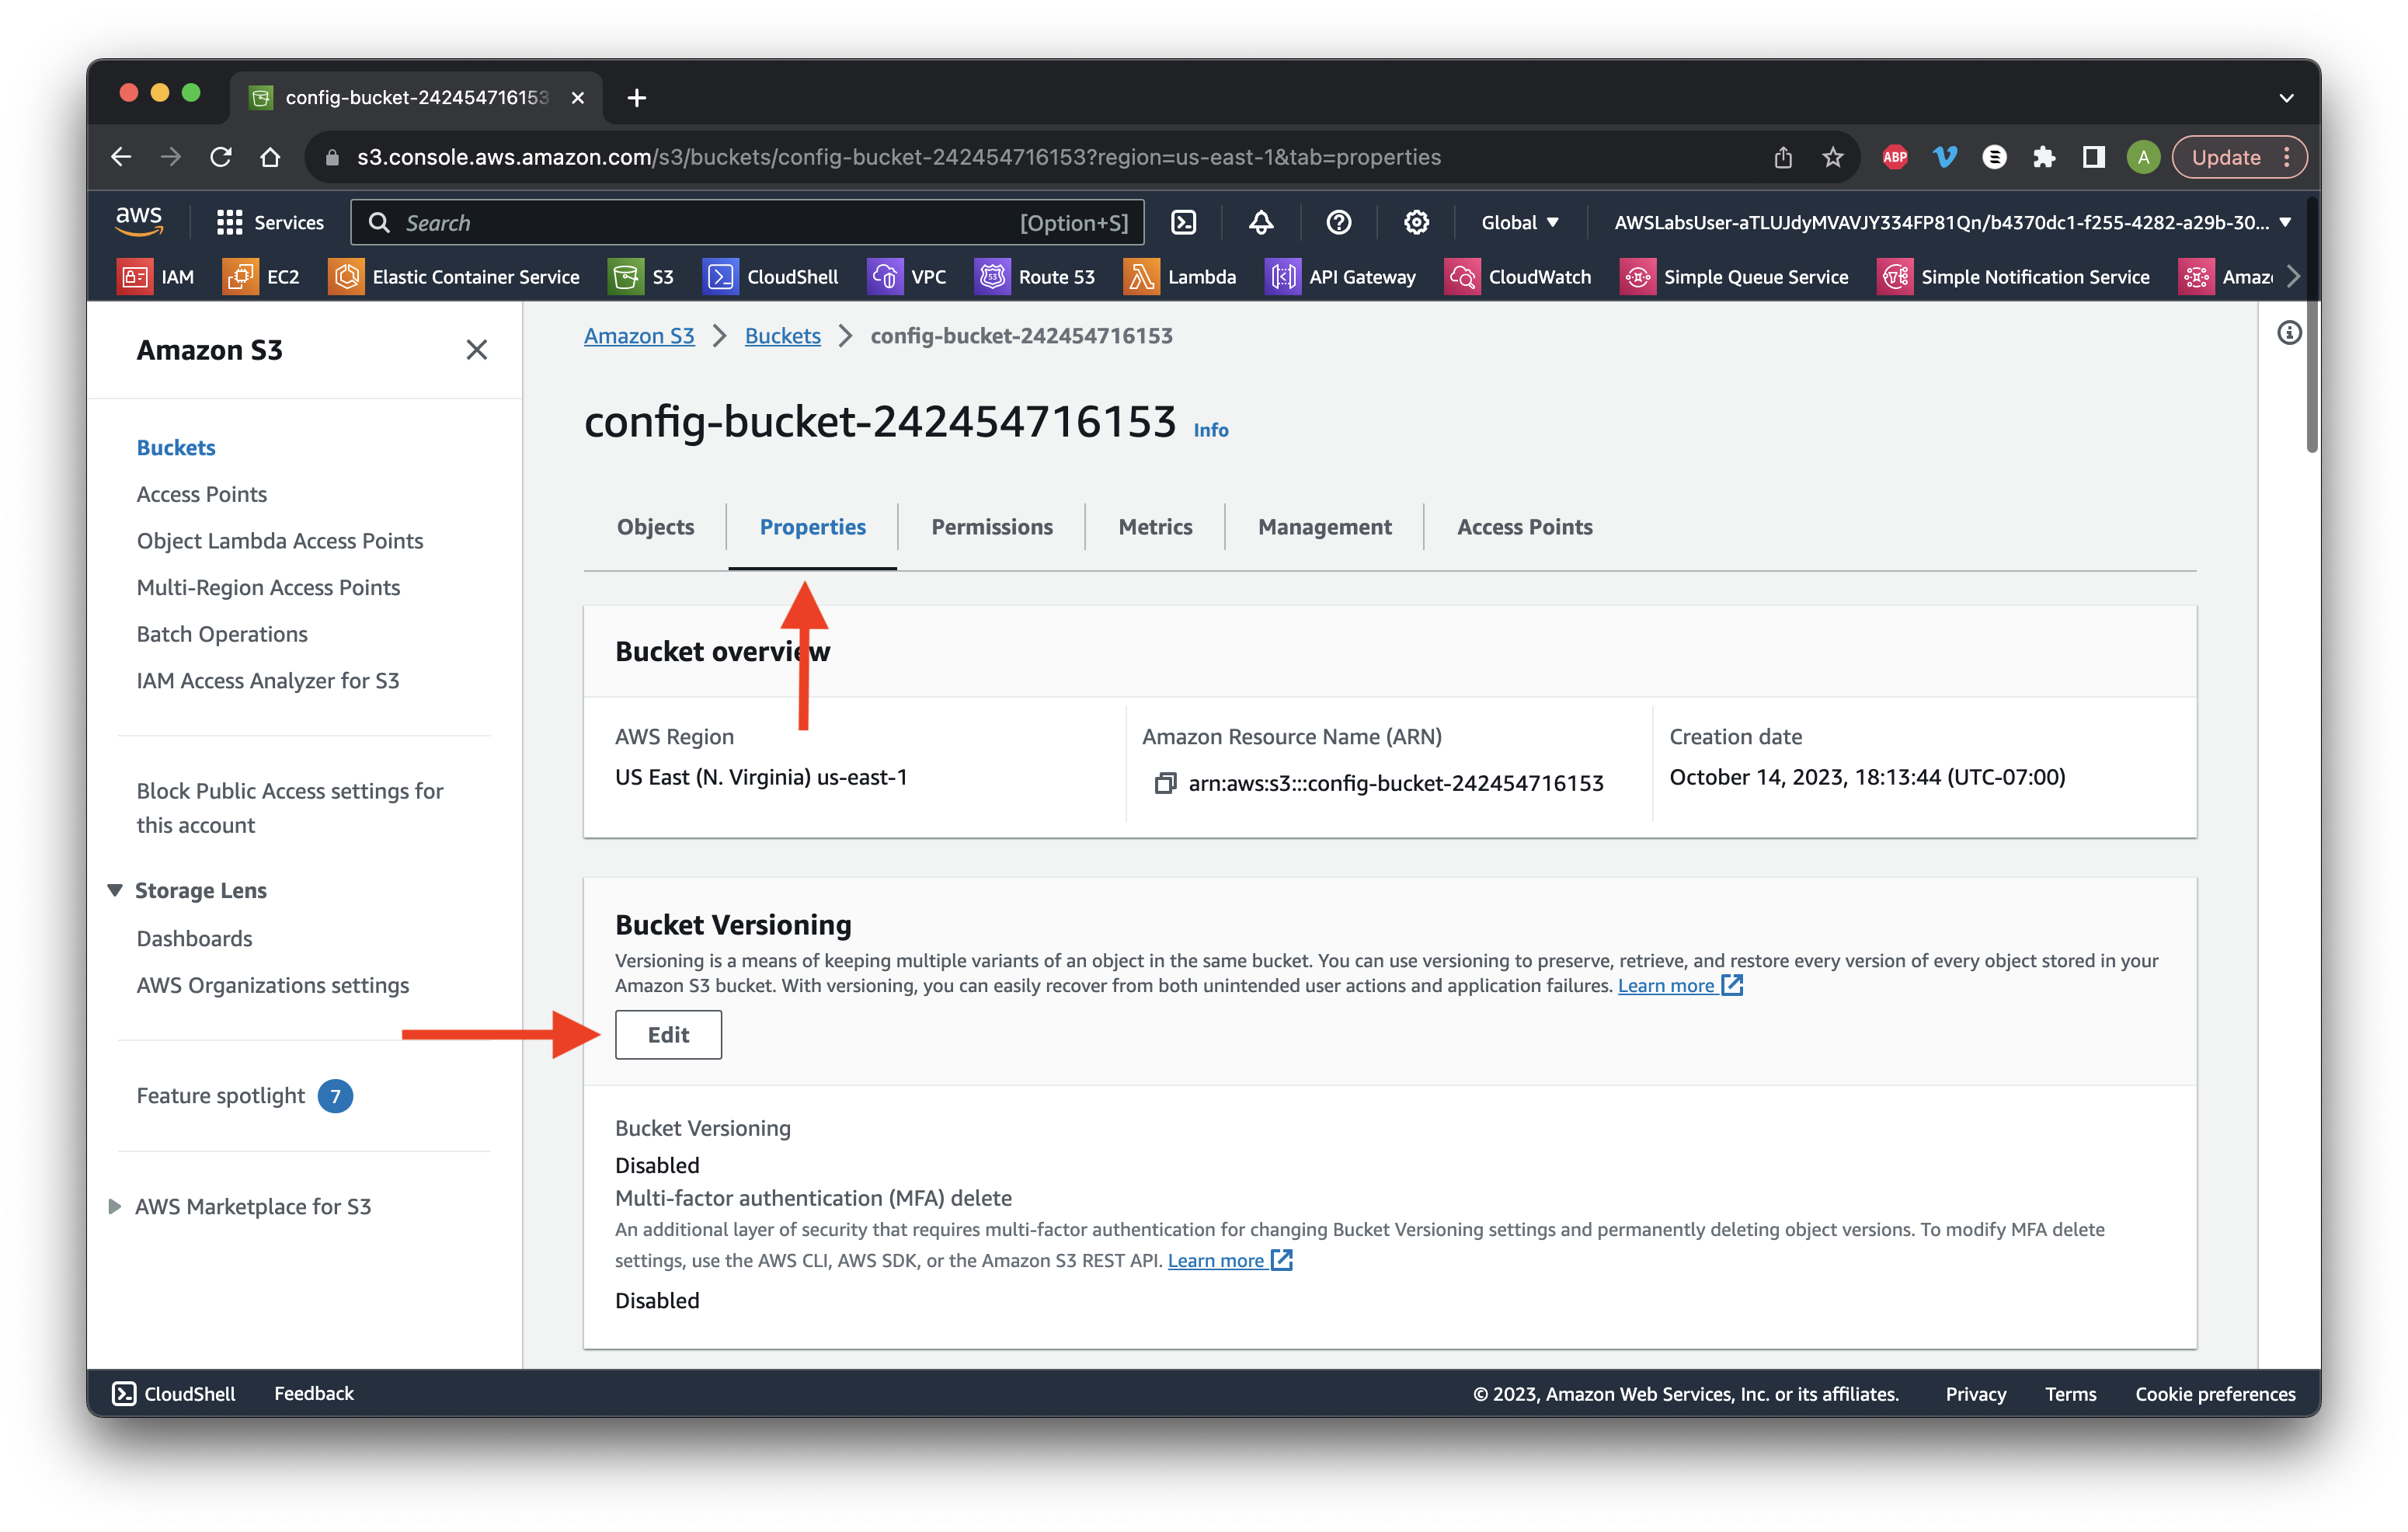This screenshot has width=2408, height=1532.
Task: Click the Amazon S3 breadcrumb link
Action: click(x=638, y=336)
